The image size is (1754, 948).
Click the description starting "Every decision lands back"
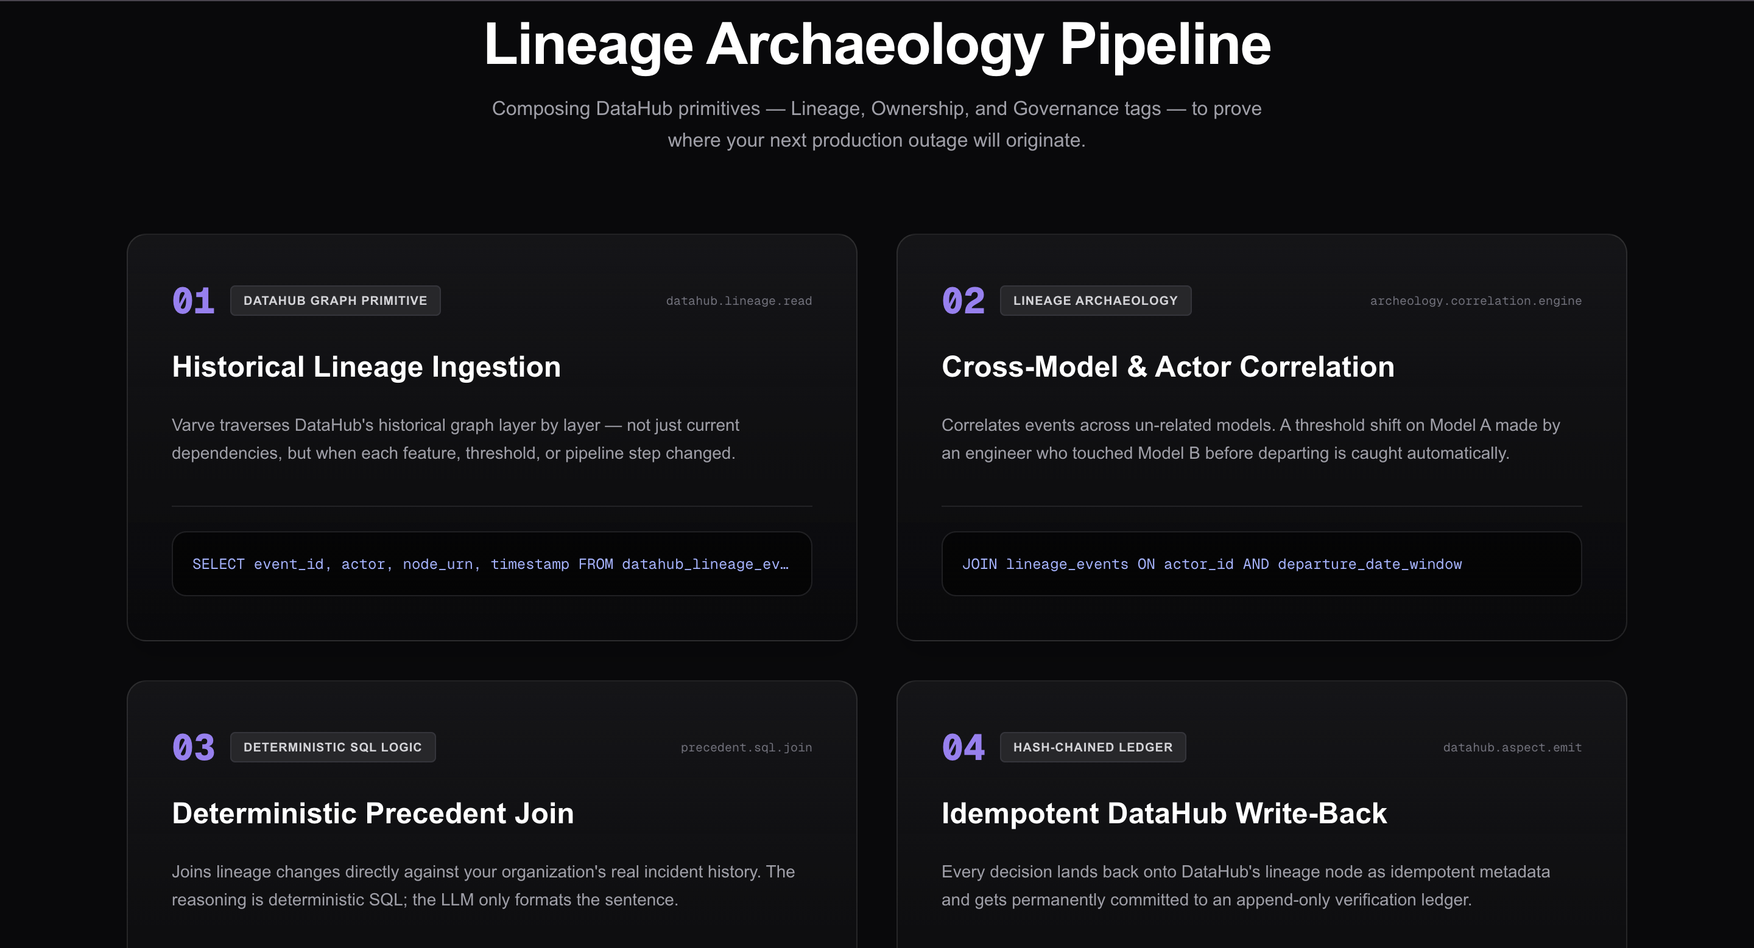pyautogui.click(x=1246, y=885)
